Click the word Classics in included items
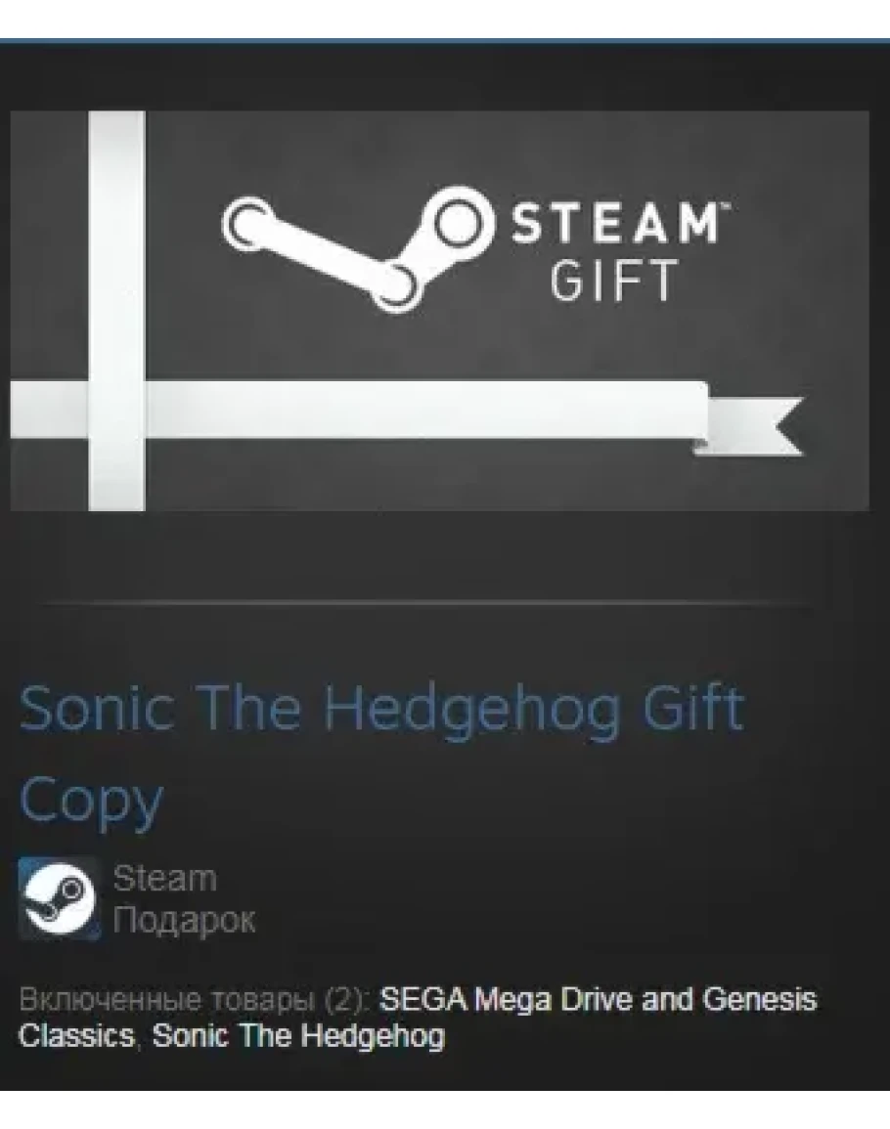This screenshot has height=1129, width=890. coord(76,1036)
